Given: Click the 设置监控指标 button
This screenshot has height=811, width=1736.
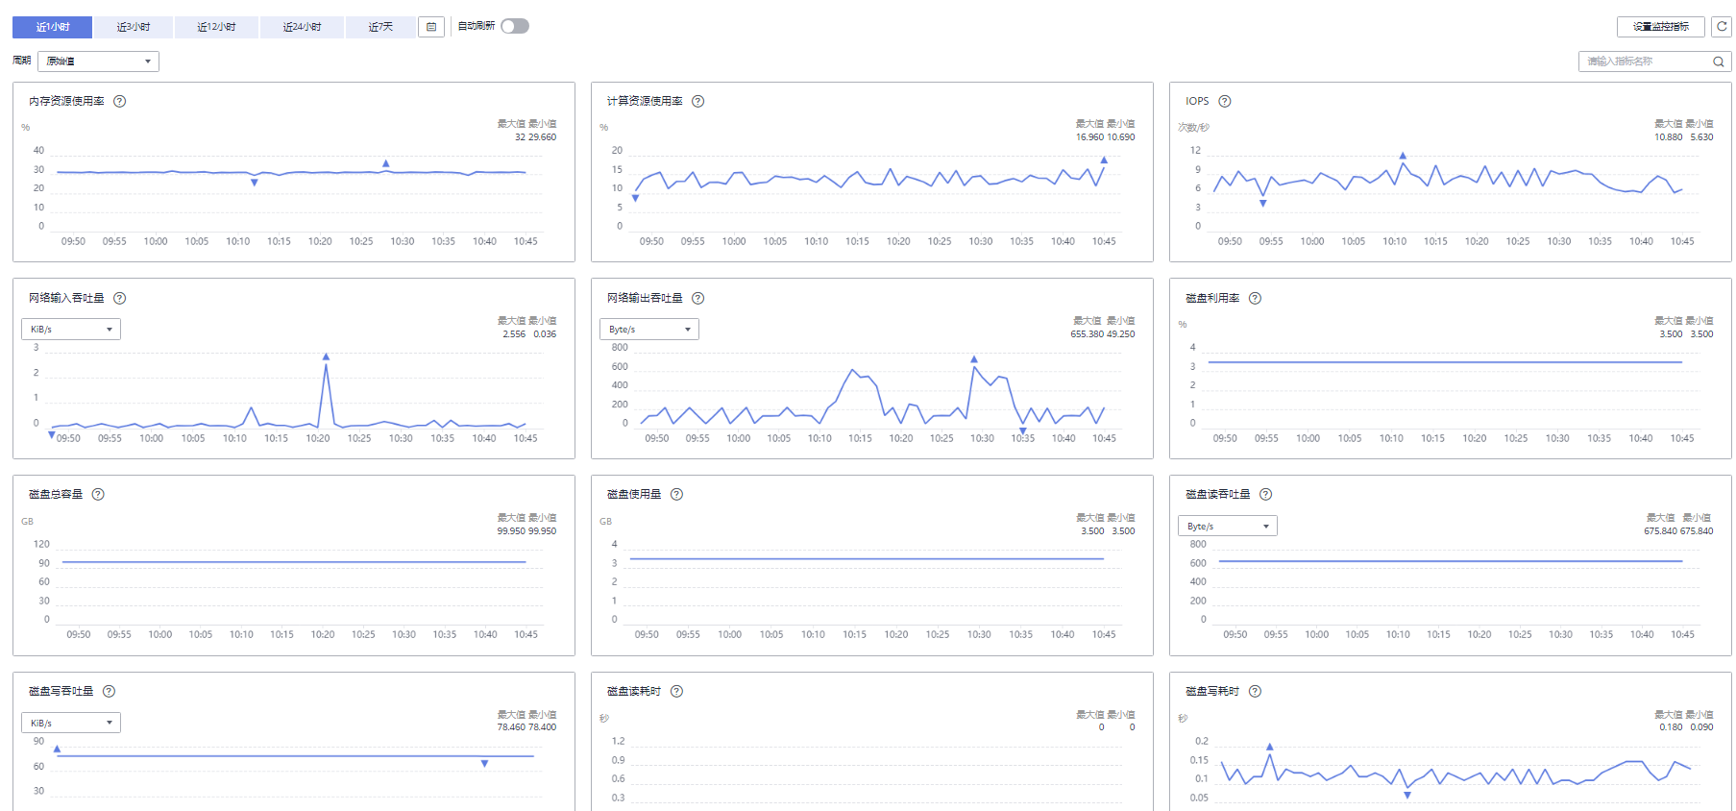Looking at the screenshot, I should 1661,27.
